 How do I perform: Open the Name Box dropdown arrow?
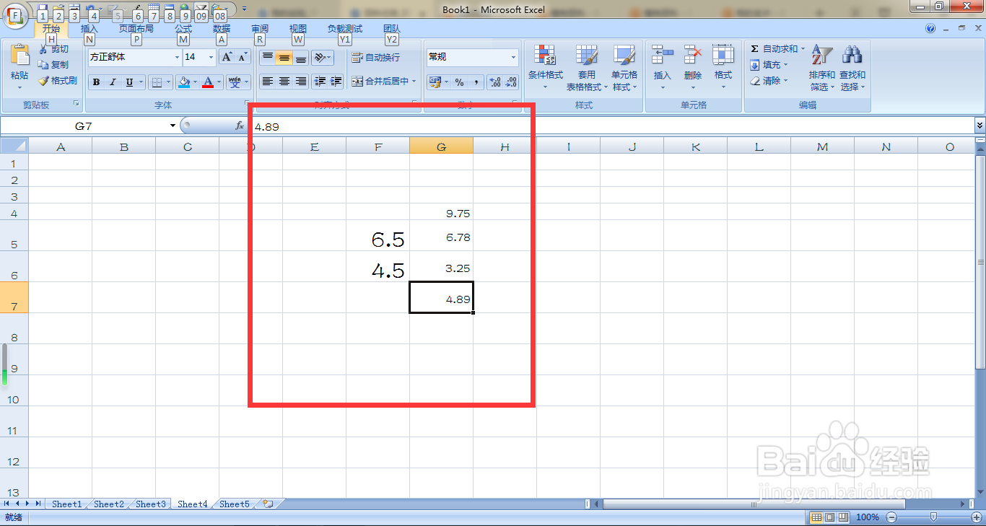click(173, 126)
